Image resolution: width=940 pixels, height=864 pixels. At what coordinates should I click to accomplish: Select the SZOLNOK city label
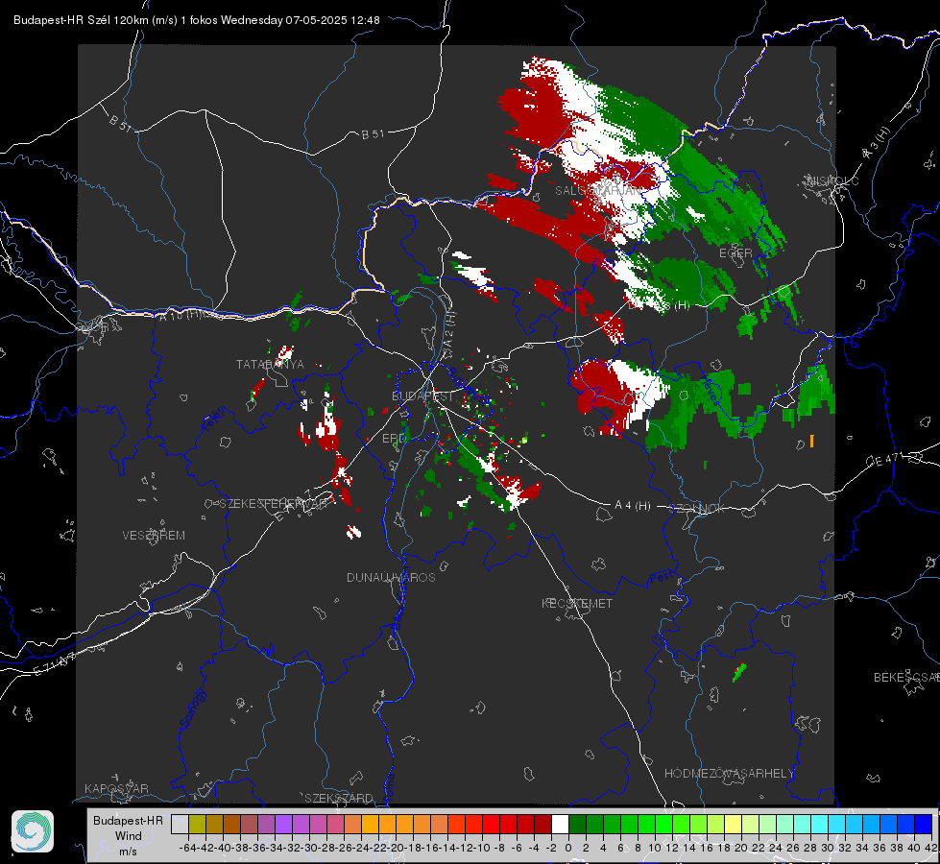click(697, 508)
